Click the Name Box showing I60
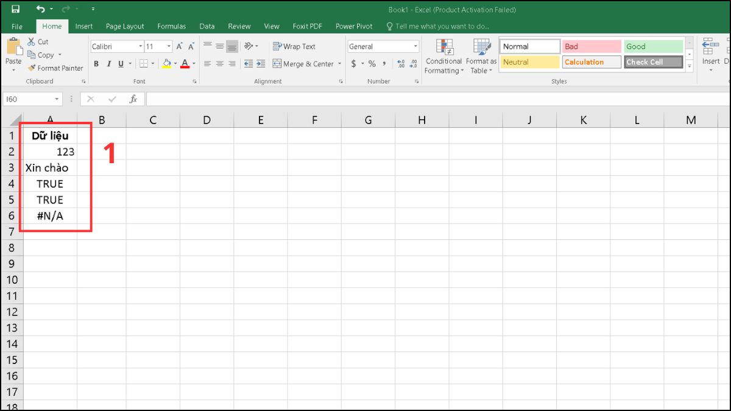Image resolution: width=731 pixels, height=411 pixels. pos(32,99)
